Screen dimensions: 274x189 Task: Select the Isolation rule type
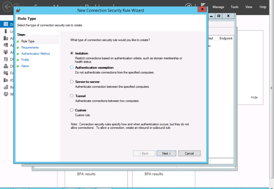pos(71,53)
